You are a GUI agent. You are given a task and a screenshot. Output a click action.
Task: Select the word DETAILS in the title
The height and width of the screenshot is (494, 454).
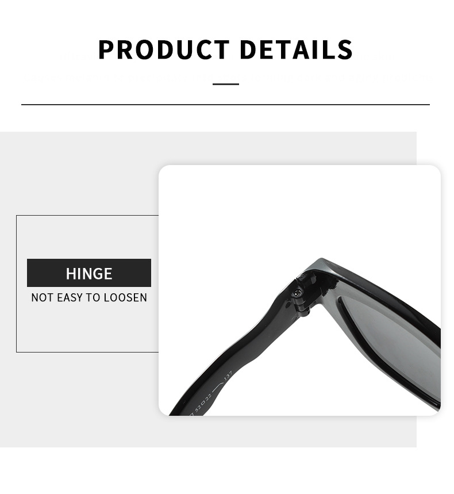point(297,49)
